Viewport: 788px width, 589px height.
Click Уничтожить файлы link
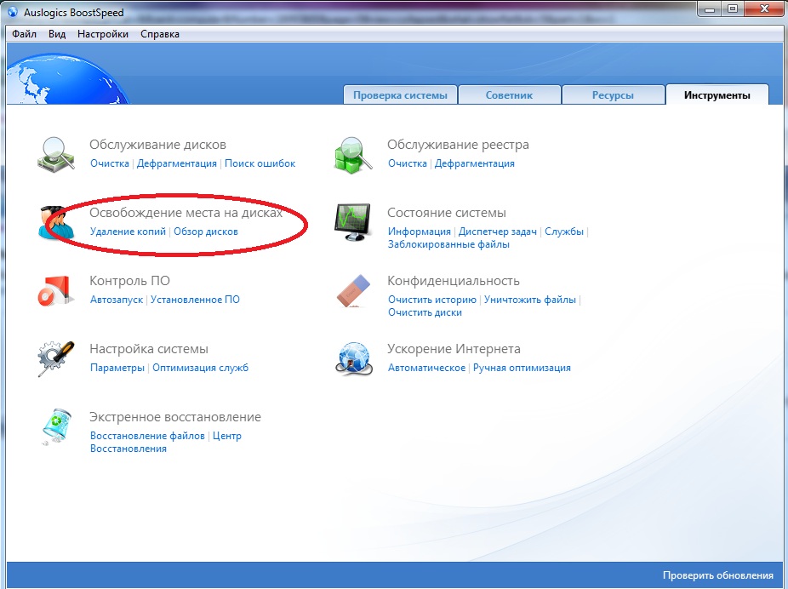pos(529,300)
